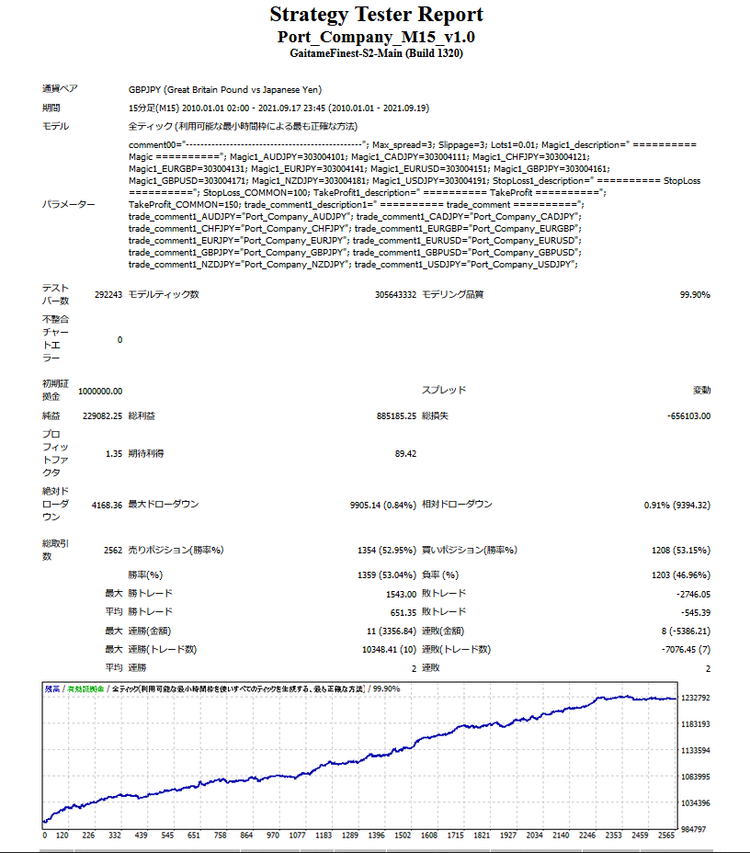Click the largest profit trade value 1543.00
Screen dimensions: 750x853
point(401,594)
